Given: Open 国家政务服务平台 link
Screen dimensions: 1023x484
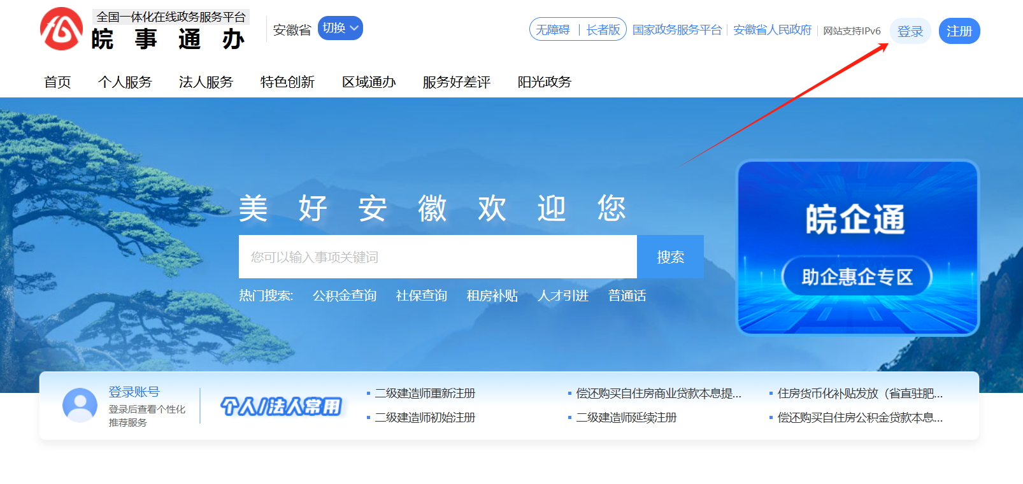Looking at the screenshot, I should [x=676, y=30].
